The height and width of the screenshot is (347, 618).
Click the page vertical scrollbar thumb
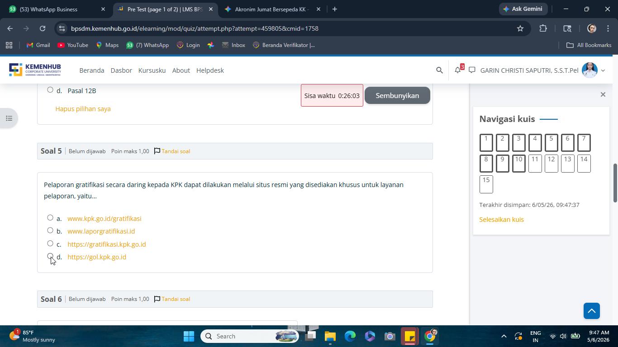pyautogui.click(x=615, y=183)
